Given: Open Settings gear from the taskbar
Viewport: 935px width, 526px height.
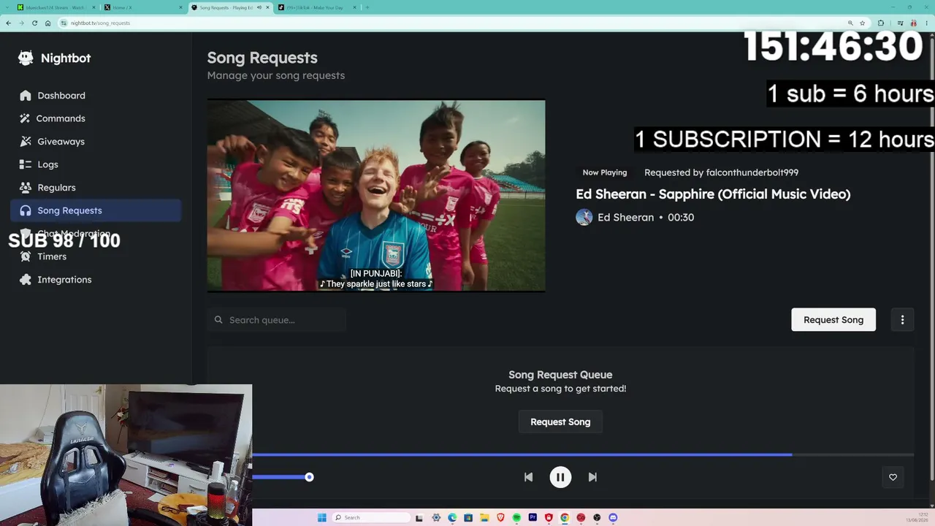Looking at the screenshot, I should (436, 518).
